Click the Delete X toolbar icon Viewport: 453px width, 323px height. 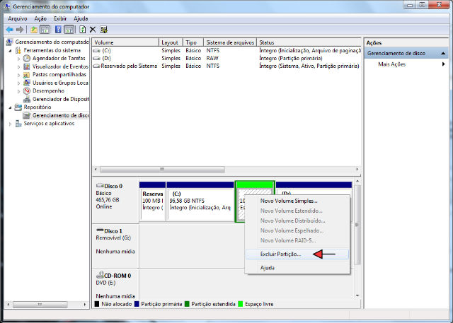pyautogui.click(x=93, y=30)
